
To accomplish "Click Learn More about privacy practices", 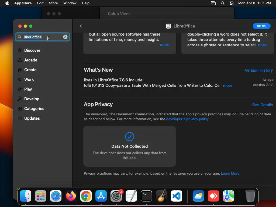I will 230,173.
